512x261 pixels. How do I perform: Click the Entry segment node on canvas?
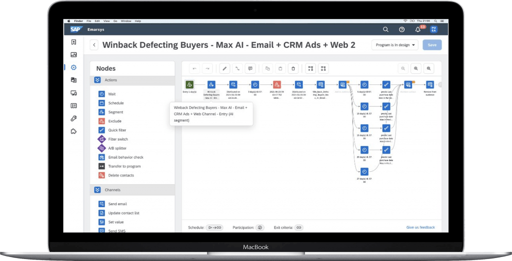pos(189,85)
